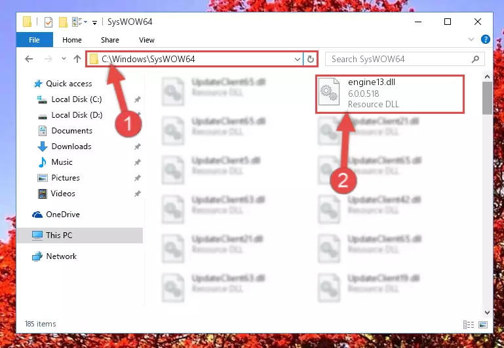Click the OneDrive cloud icon
This screenshot has height=348, width=504.
pos(37,215)
